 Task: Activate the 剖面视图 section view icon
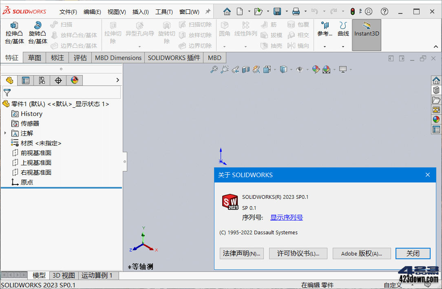pyautogui.click(x=245, y=69)
